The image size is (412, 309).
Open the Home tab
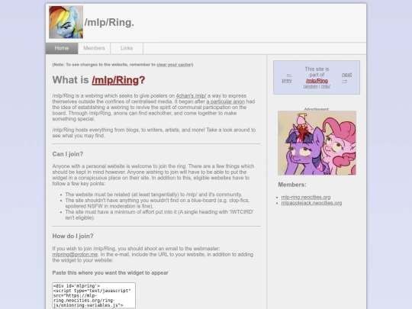(x=62, y=48)
